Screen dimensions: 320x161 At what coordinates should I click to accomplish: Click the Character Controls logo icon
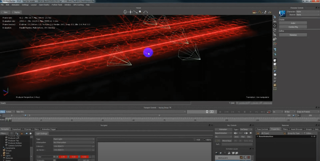[282, 13]
